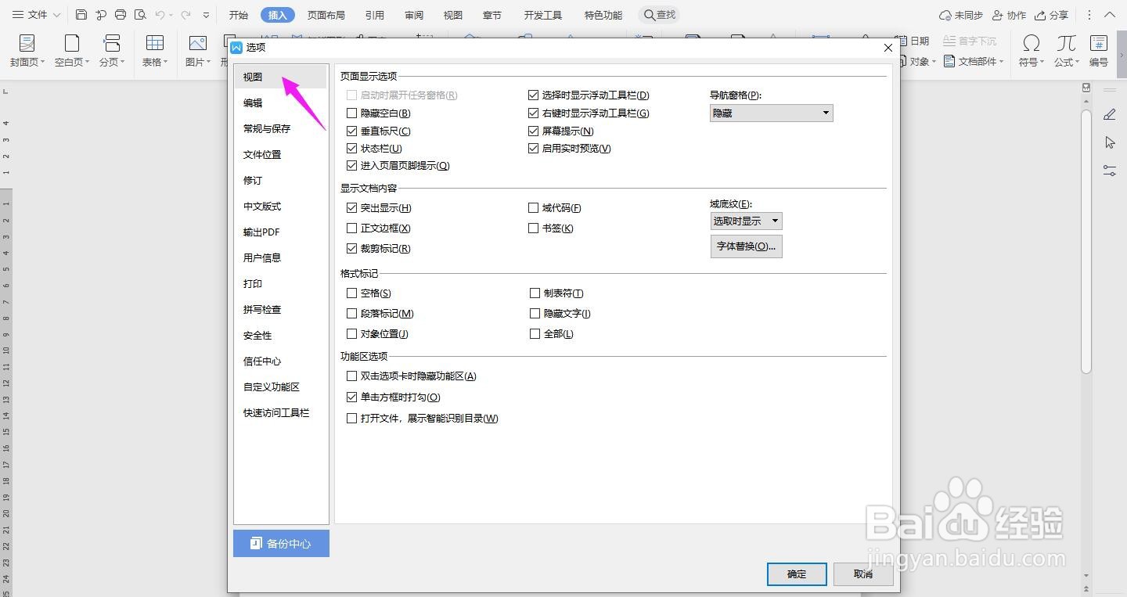Open 字体替换 font substitution settings
Viewport: 1127px width, 597px height.
pyautogui.click(x=745, y=246)
